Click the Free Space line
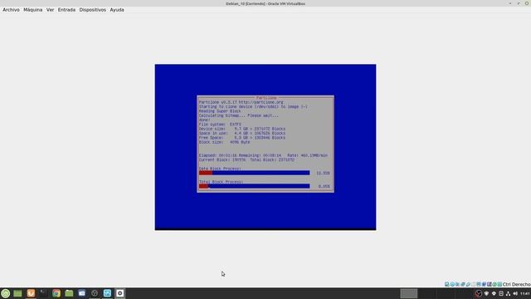This screenshot has height=299, width=531. [x=242, y=138]
